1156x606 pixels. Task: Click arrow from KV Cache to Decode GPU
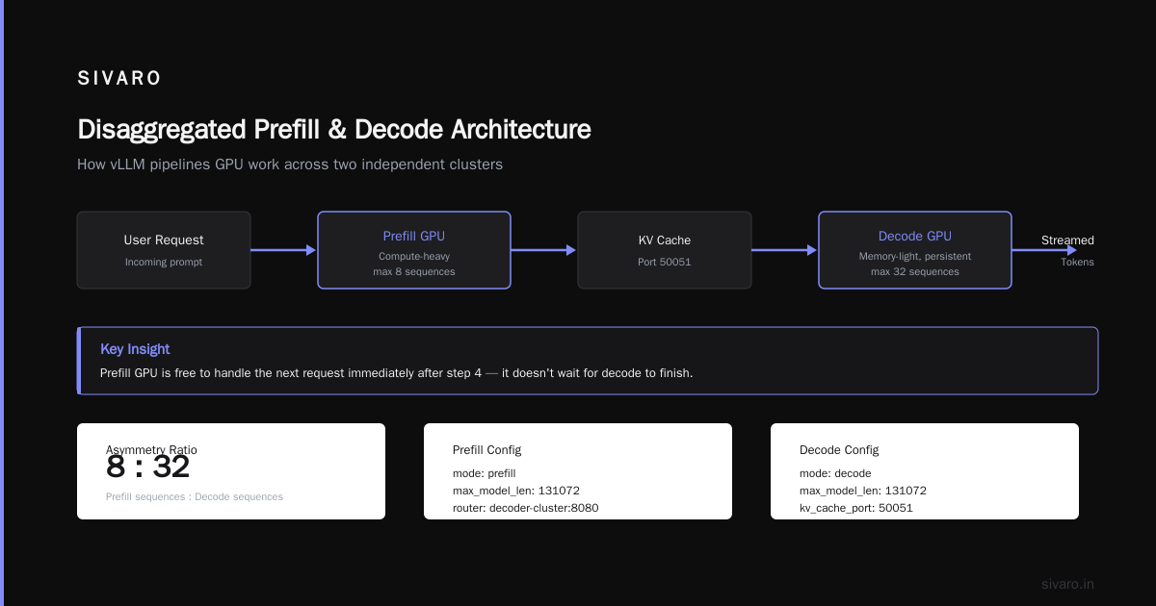(785, 250)
